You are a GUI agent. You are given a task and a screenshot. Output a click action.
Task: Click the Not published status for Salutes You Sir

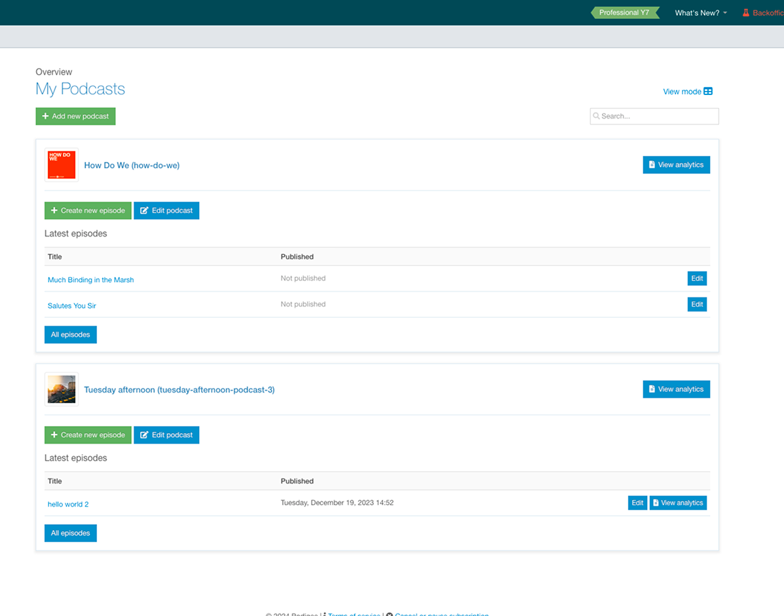(303, 304)
